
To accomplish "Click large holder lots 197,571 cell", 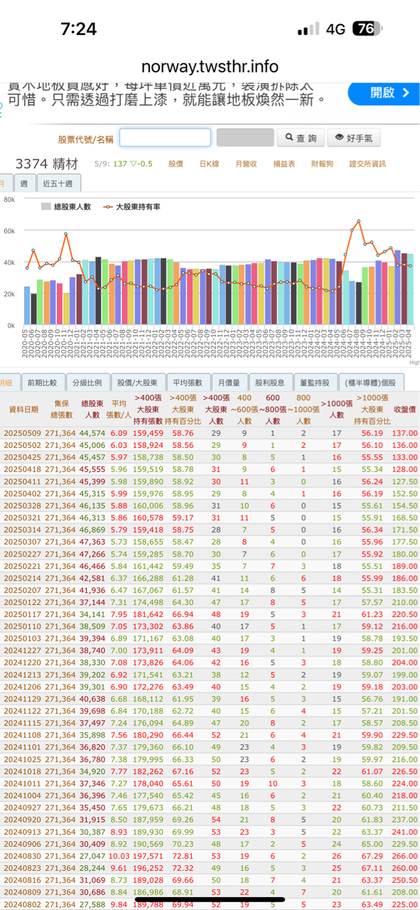I will 148,856.
